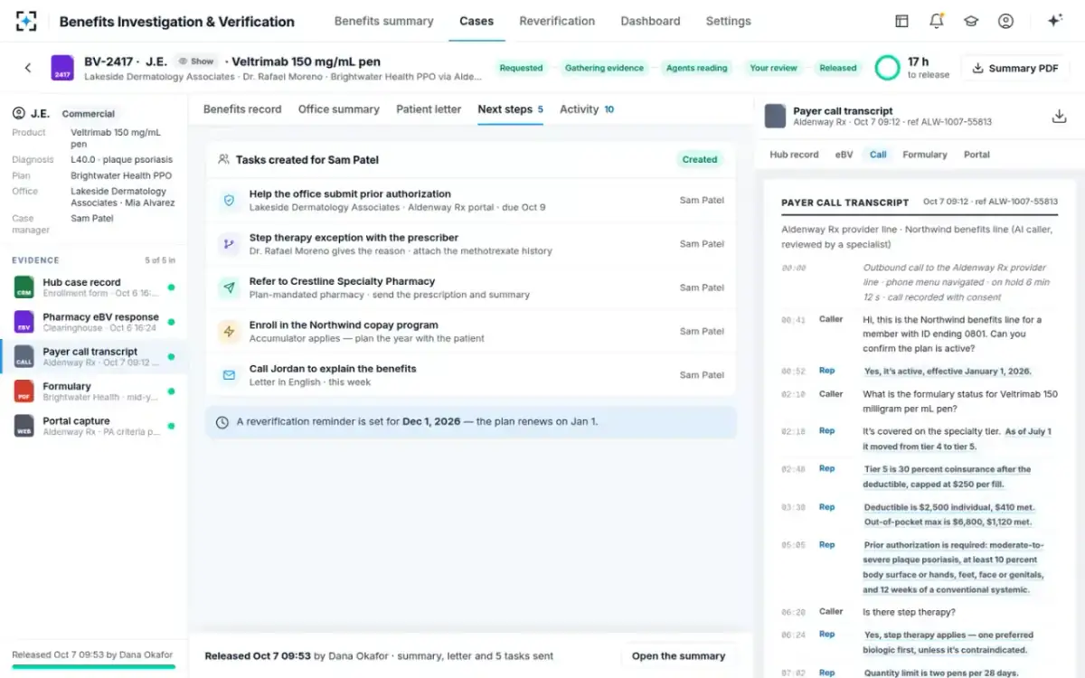The height and width of the screenshot is (678, 1085).
Task: Click the Your review status step
Action: pyautogui.click(x=774, y=68)
